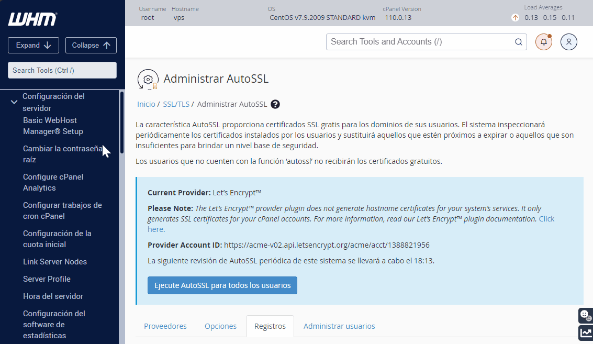Screen dimensions: 593x344
Task: Click the load averages arrow icon
Action: click(x=515, y=17)
